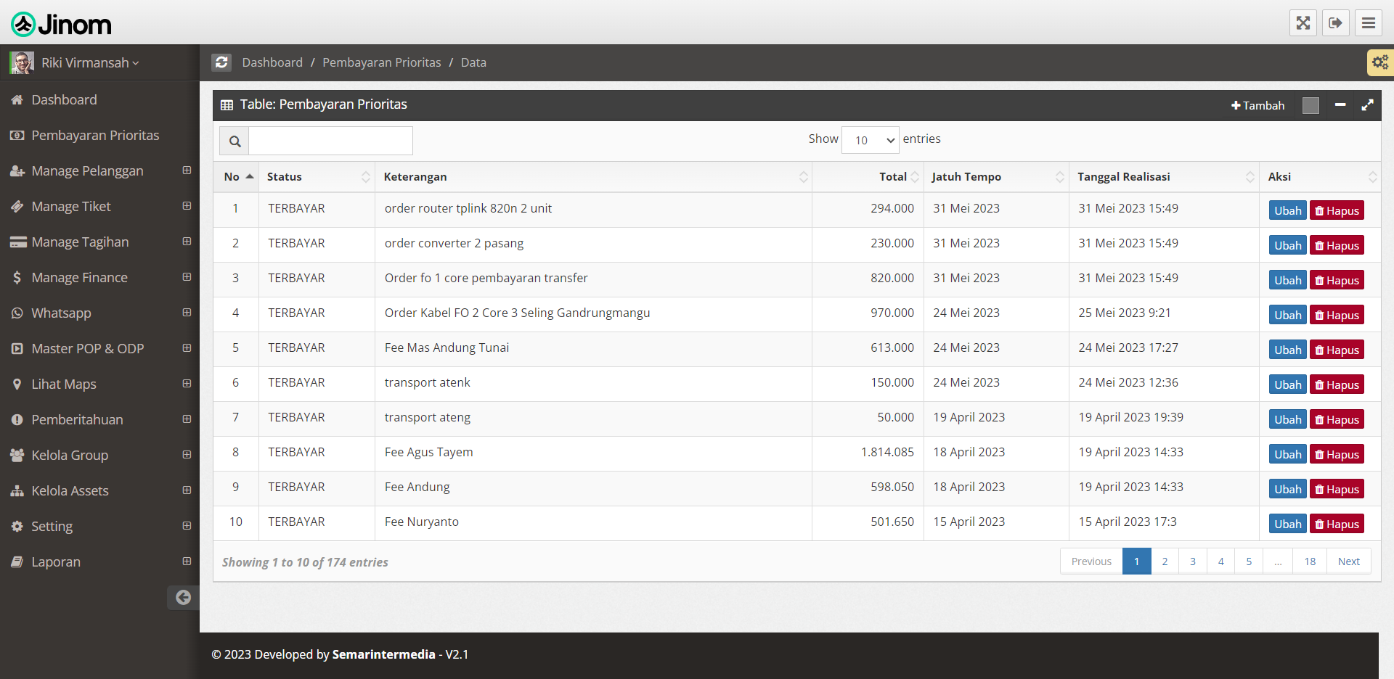The width and height of the screenshot is (1394, 679).
Task: Collapse the sidebar with the back arrow
Action: click(183, 598)
